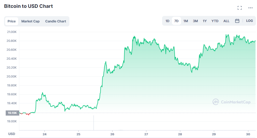Click the 20.80K y-axis label
Screen dimensions: 257x138
tap(12, 41)
